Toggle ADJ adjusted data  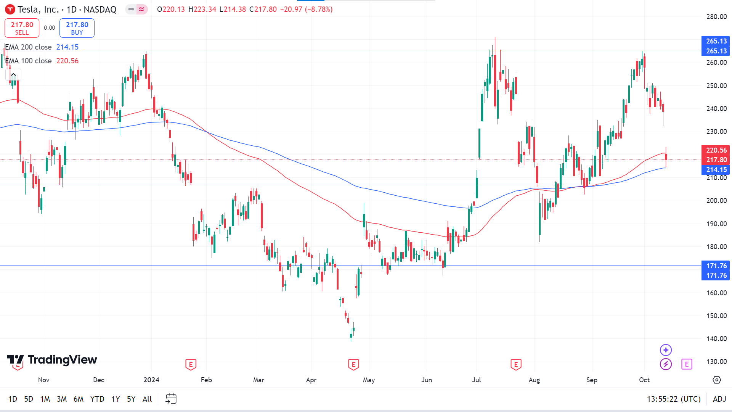click(719, 399)
